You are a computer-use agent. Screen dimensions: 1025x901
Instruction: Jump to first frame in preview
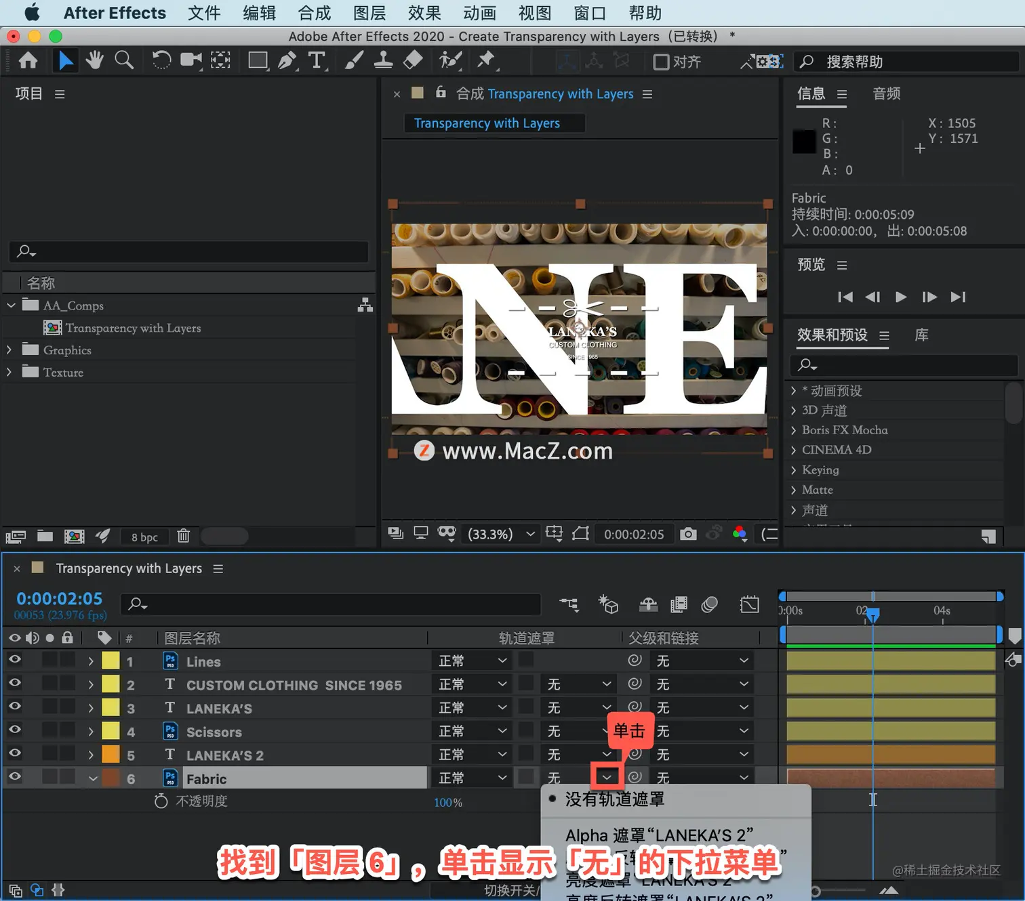(845, 297)
